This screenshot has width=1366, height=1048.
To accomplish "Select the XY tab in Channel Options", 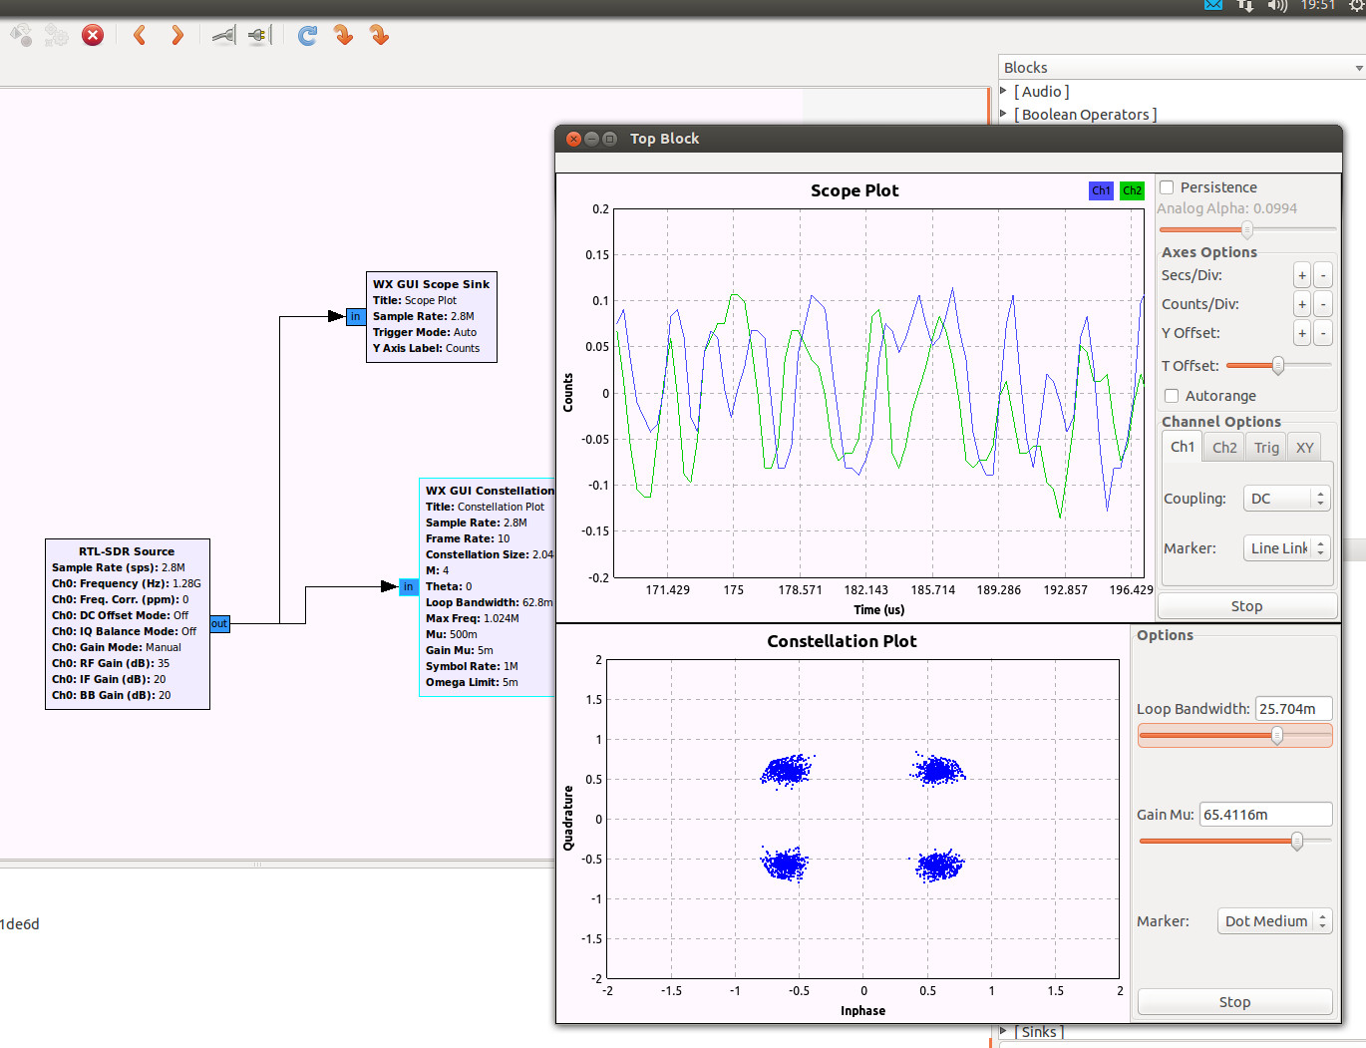I will pyautogui.click(x=1304, y=448).
